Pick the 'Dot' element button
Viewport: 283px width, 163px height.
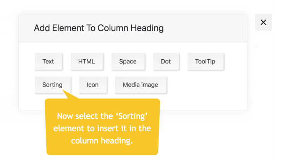pyautogui.click(x=166, y=61)
